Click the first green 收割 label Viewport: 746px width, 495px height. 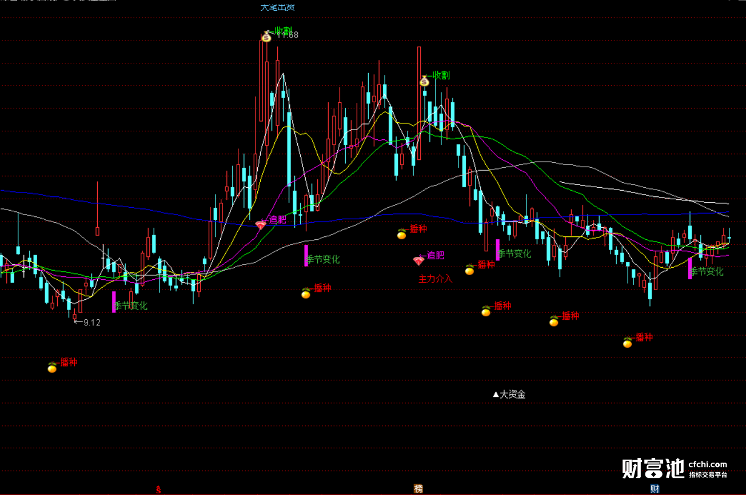tap(284, 30)
